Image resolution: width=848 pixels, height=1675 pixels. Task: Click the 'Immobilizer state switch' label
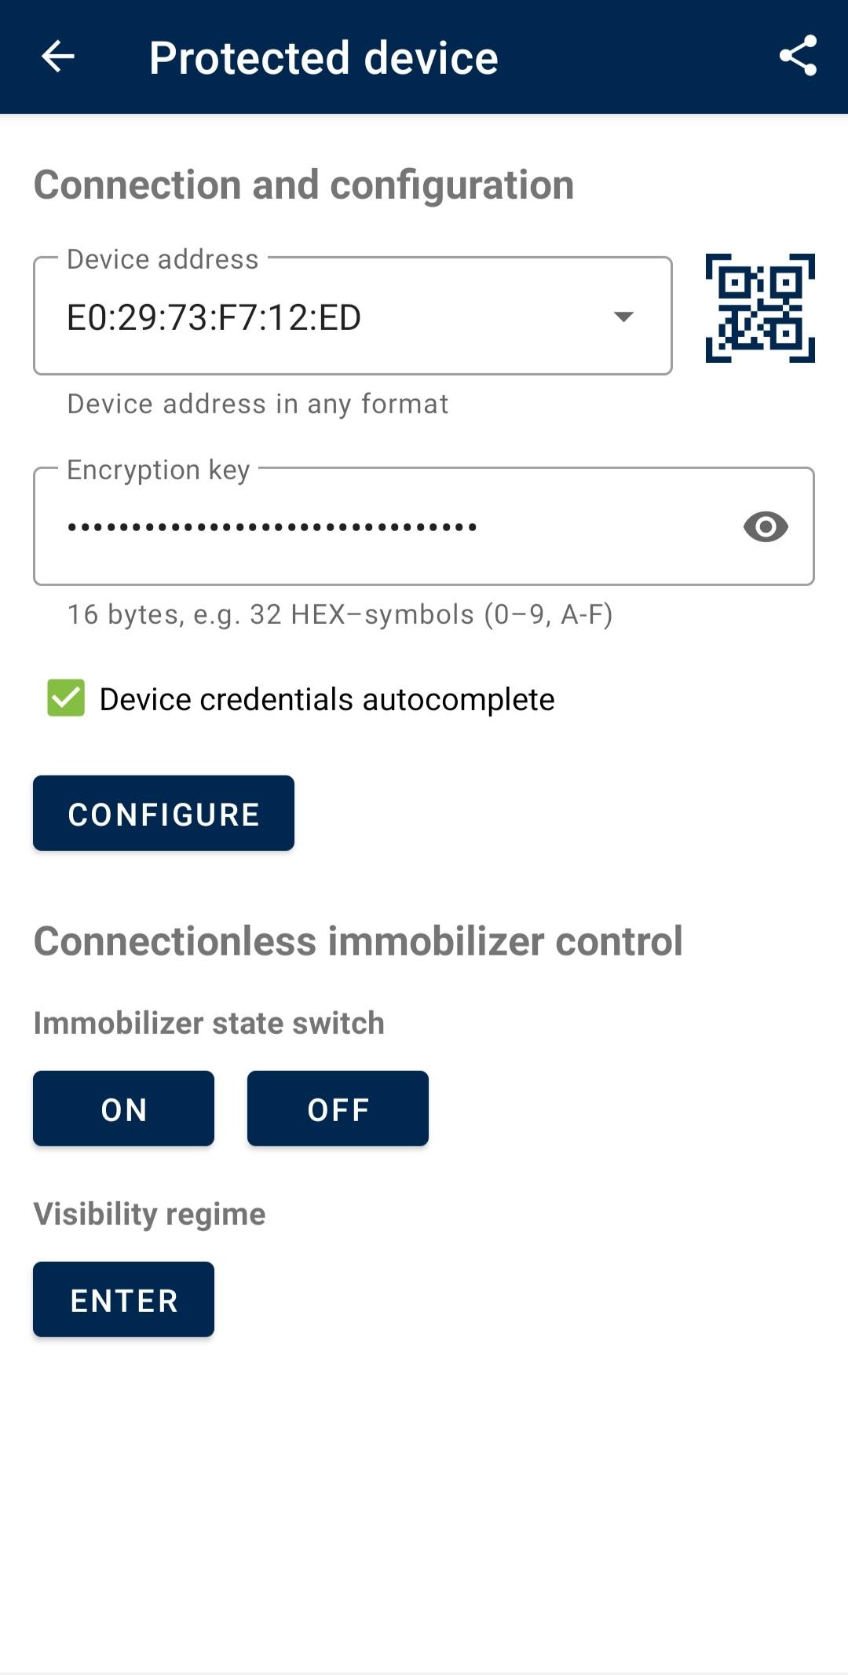(x=209, y=1023)
